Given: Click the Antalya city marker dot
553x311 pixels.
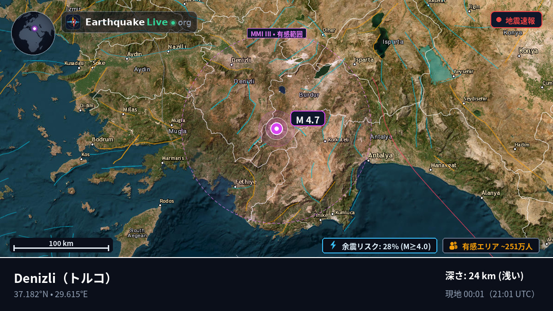Looking at the screenshot, I should (x=368, y=161).
